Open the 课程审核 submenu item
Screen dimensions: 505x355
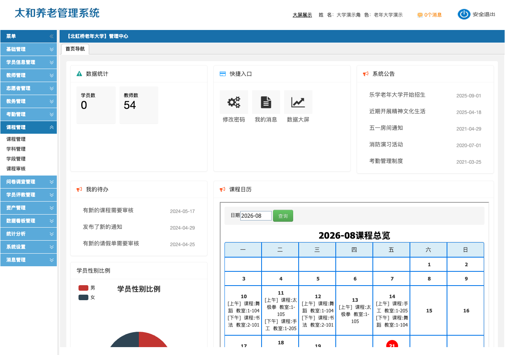click(16, 169)
